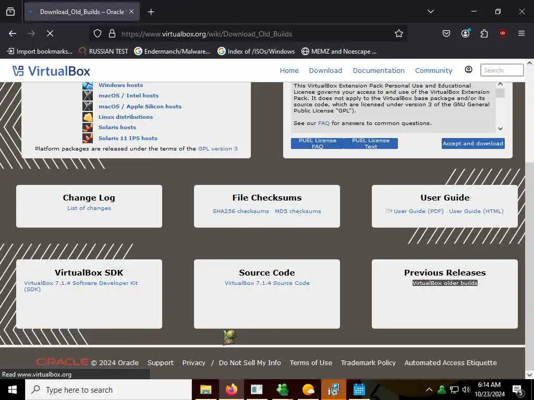The height and width of the screenshot is (400, 534).
Task: Open the macOS / Intel hosts link
Action: (x=128, y=96)
